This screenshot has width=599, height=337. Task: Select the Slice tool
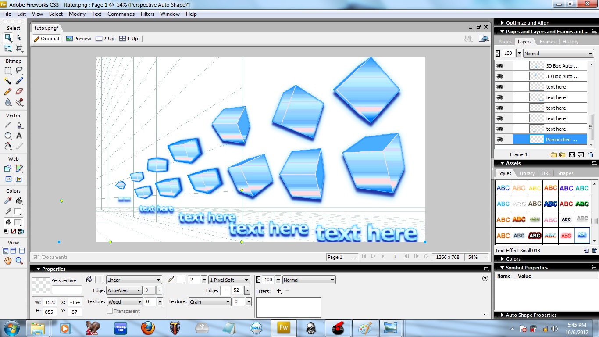pos(18,168)
